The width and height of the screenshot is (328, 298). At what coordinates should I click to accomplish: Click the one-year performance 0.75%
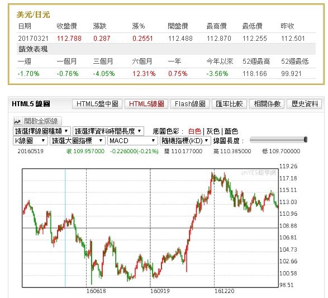(x=178, y=74)
